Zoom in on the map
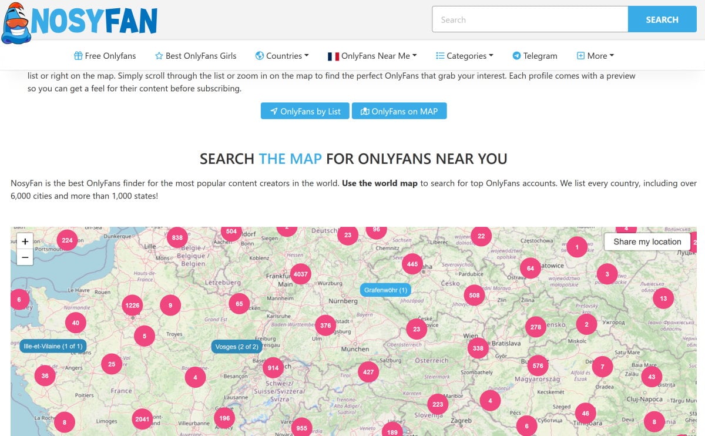Viewport: 705px width, 436px height. point(25,242)
